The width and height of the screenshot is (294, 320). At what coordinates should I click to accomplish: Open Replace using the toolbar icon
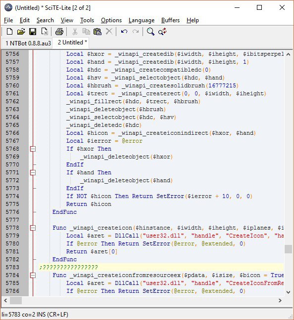162,32
